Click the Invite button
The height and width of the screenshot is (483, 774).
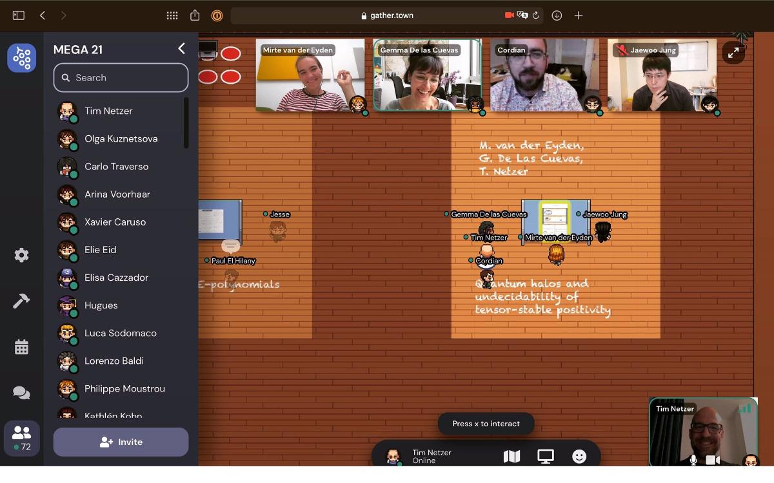[121, 442]
